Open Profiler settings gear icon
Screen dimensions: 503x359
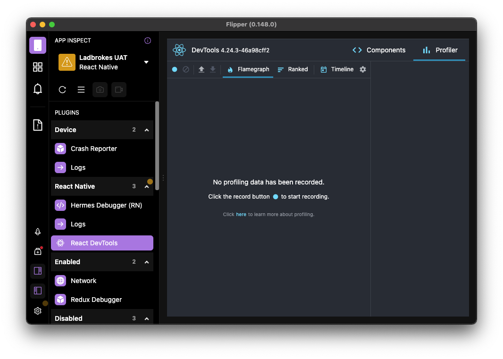[x=363, y=69]
